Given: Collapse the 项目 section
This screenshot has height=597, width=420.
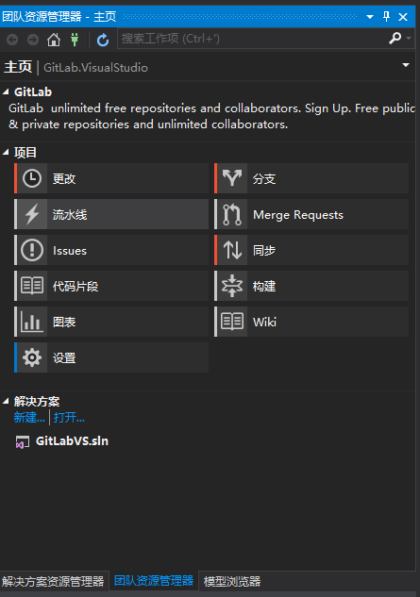Looking at the screenshot, I should [x=6, y=152].
